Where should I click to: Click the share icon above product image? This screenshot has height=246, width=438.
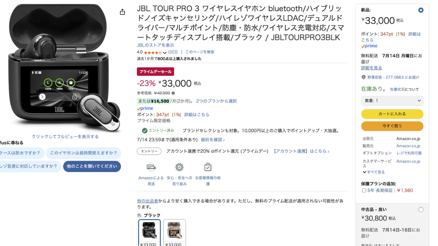coord(122,12)
